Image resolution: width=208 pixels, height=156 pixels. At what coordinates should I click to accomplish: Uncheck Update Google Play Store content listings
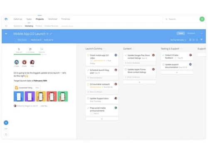tap(126, 55)
